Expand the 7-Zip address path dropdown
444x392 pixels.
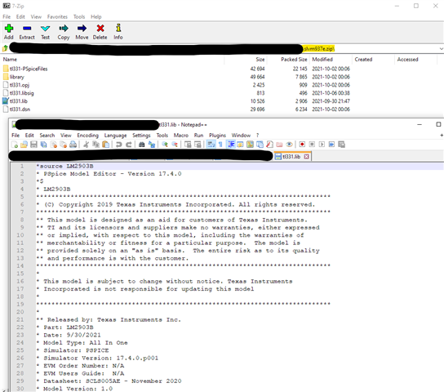tap(441, 49)
